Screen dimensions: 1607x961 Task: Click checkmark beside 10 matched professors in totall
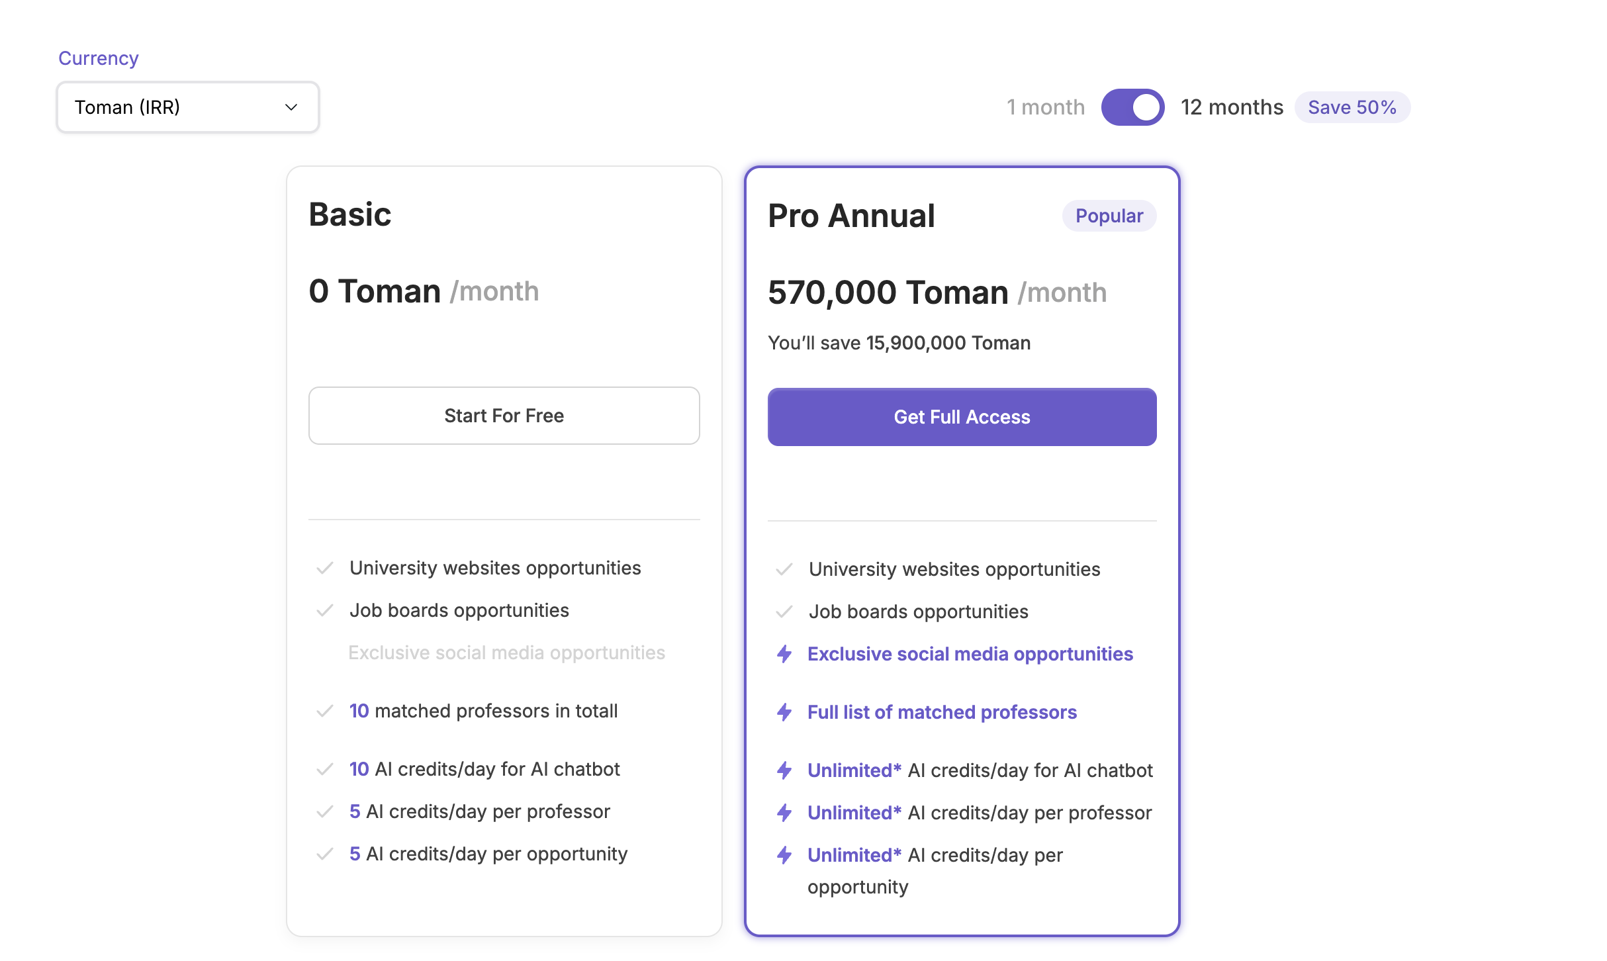pos(325,711)
